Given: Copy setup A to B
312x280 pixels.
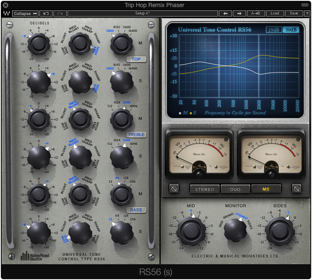Looking at the screenshot, I should coord(256,13).
